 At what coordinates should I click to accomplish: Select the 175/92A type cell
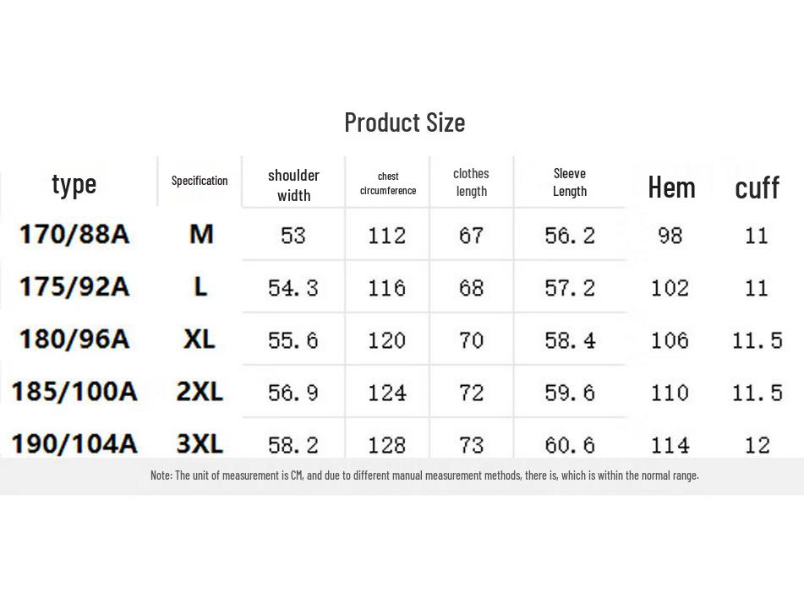coord(74,286)
